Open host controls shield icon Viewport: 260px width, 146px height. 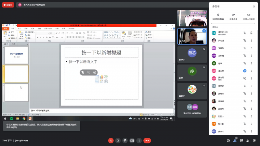pyautogui.click(x=254, y=140)
